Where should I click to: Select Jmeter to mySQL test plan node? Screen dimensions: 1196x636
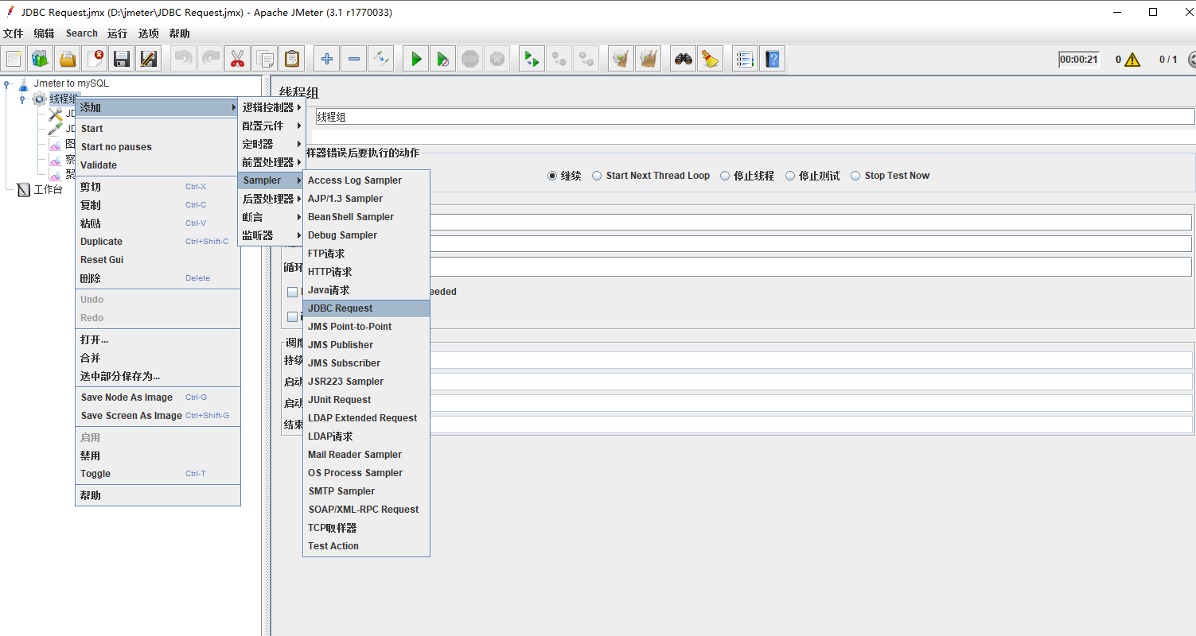(72, 83)
